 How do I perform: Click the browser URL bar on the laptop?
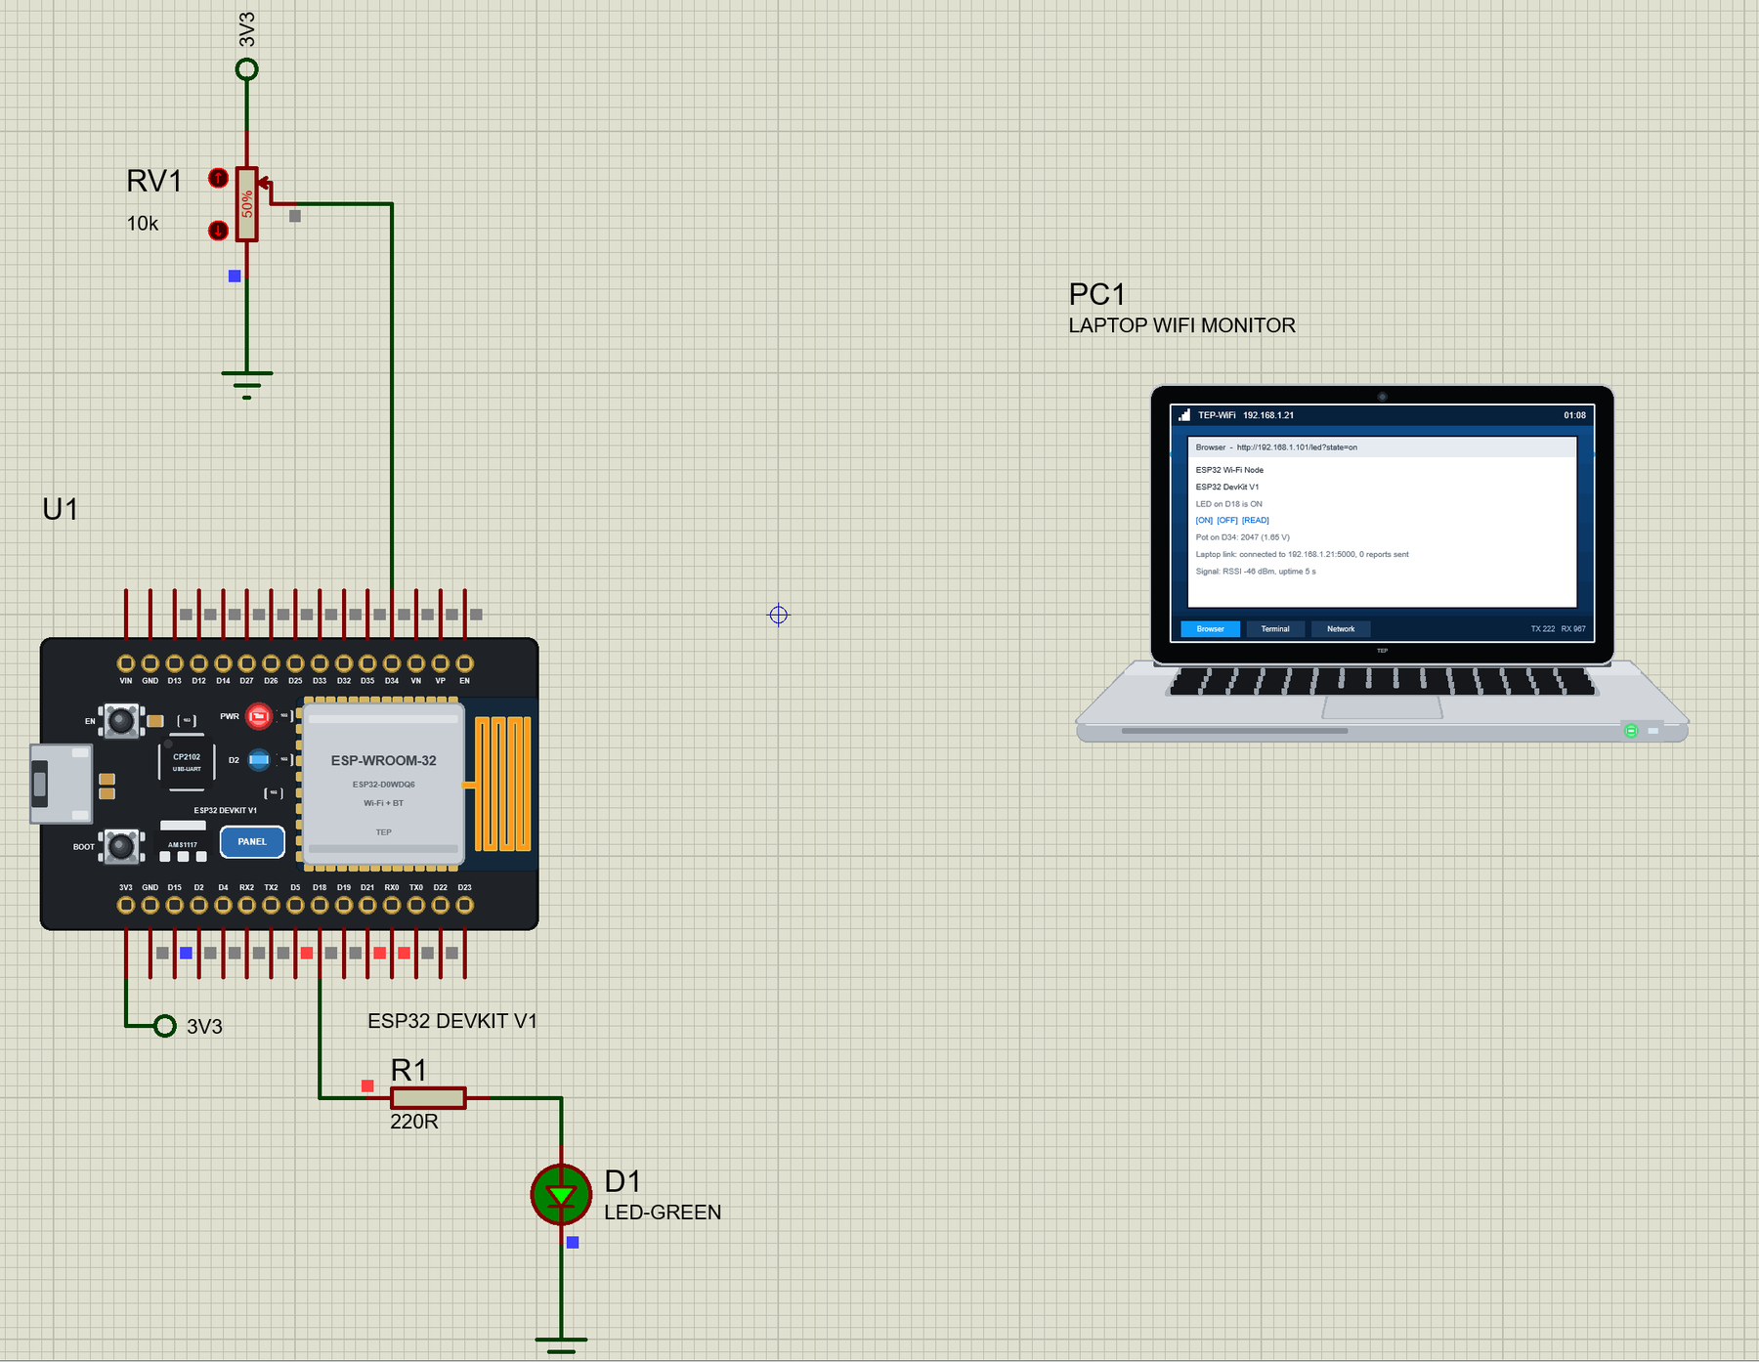(x=1382, y=447)
